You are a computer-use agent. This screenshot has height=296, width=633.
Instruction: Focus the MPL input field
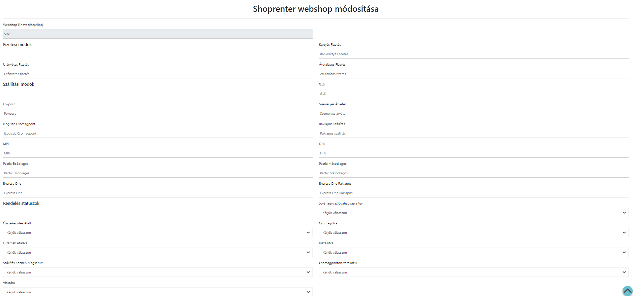pos(158,153)
